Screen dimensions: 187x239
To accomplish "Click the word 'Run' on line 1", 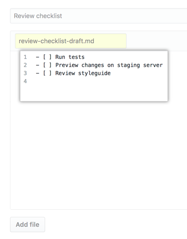I will coord(60,57).
